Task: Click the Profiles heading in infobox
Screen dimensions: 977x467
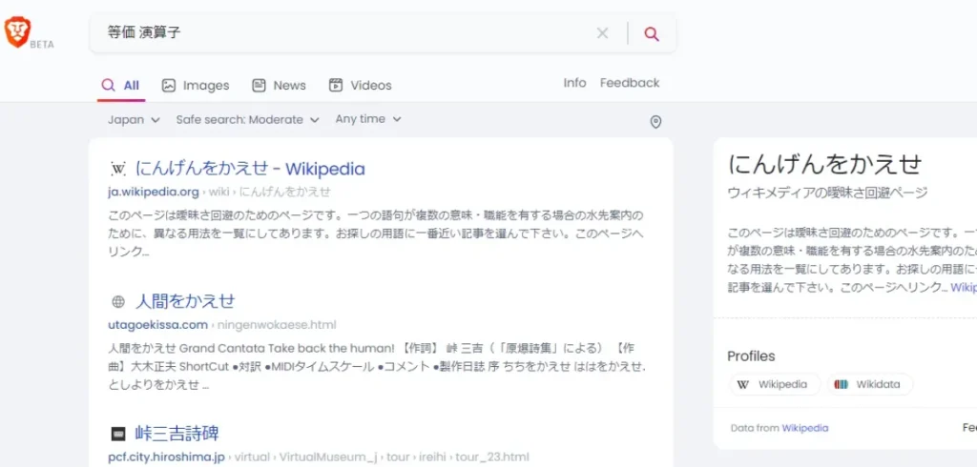Action: (751, 356)
